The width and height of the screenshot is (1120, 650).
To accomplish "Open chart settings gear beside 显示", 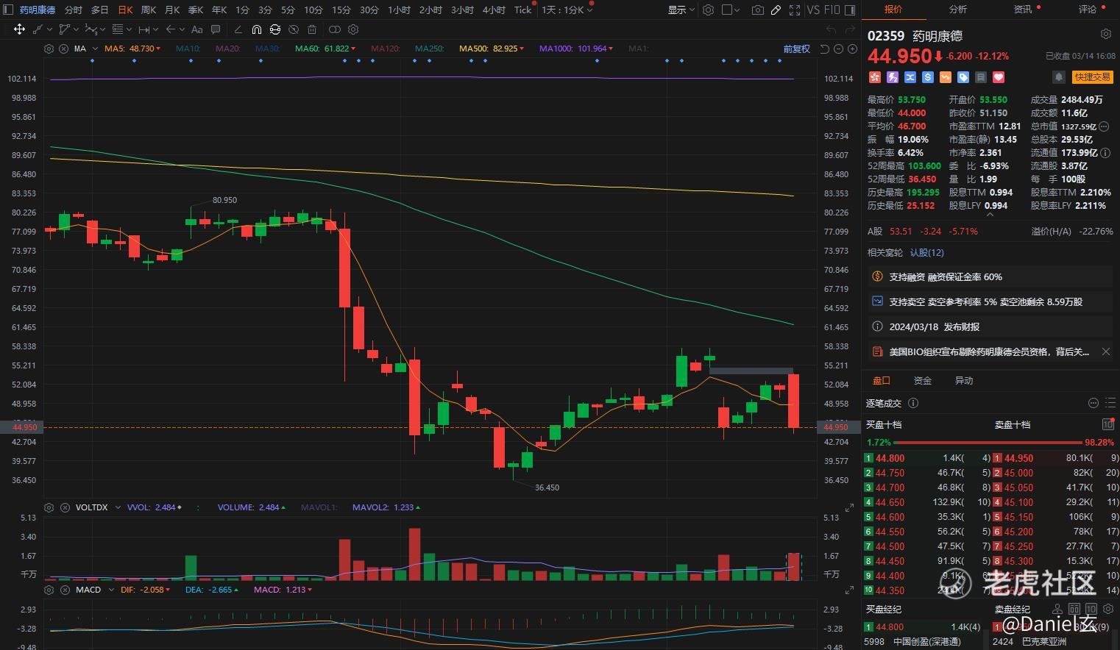I will (708, 10).
